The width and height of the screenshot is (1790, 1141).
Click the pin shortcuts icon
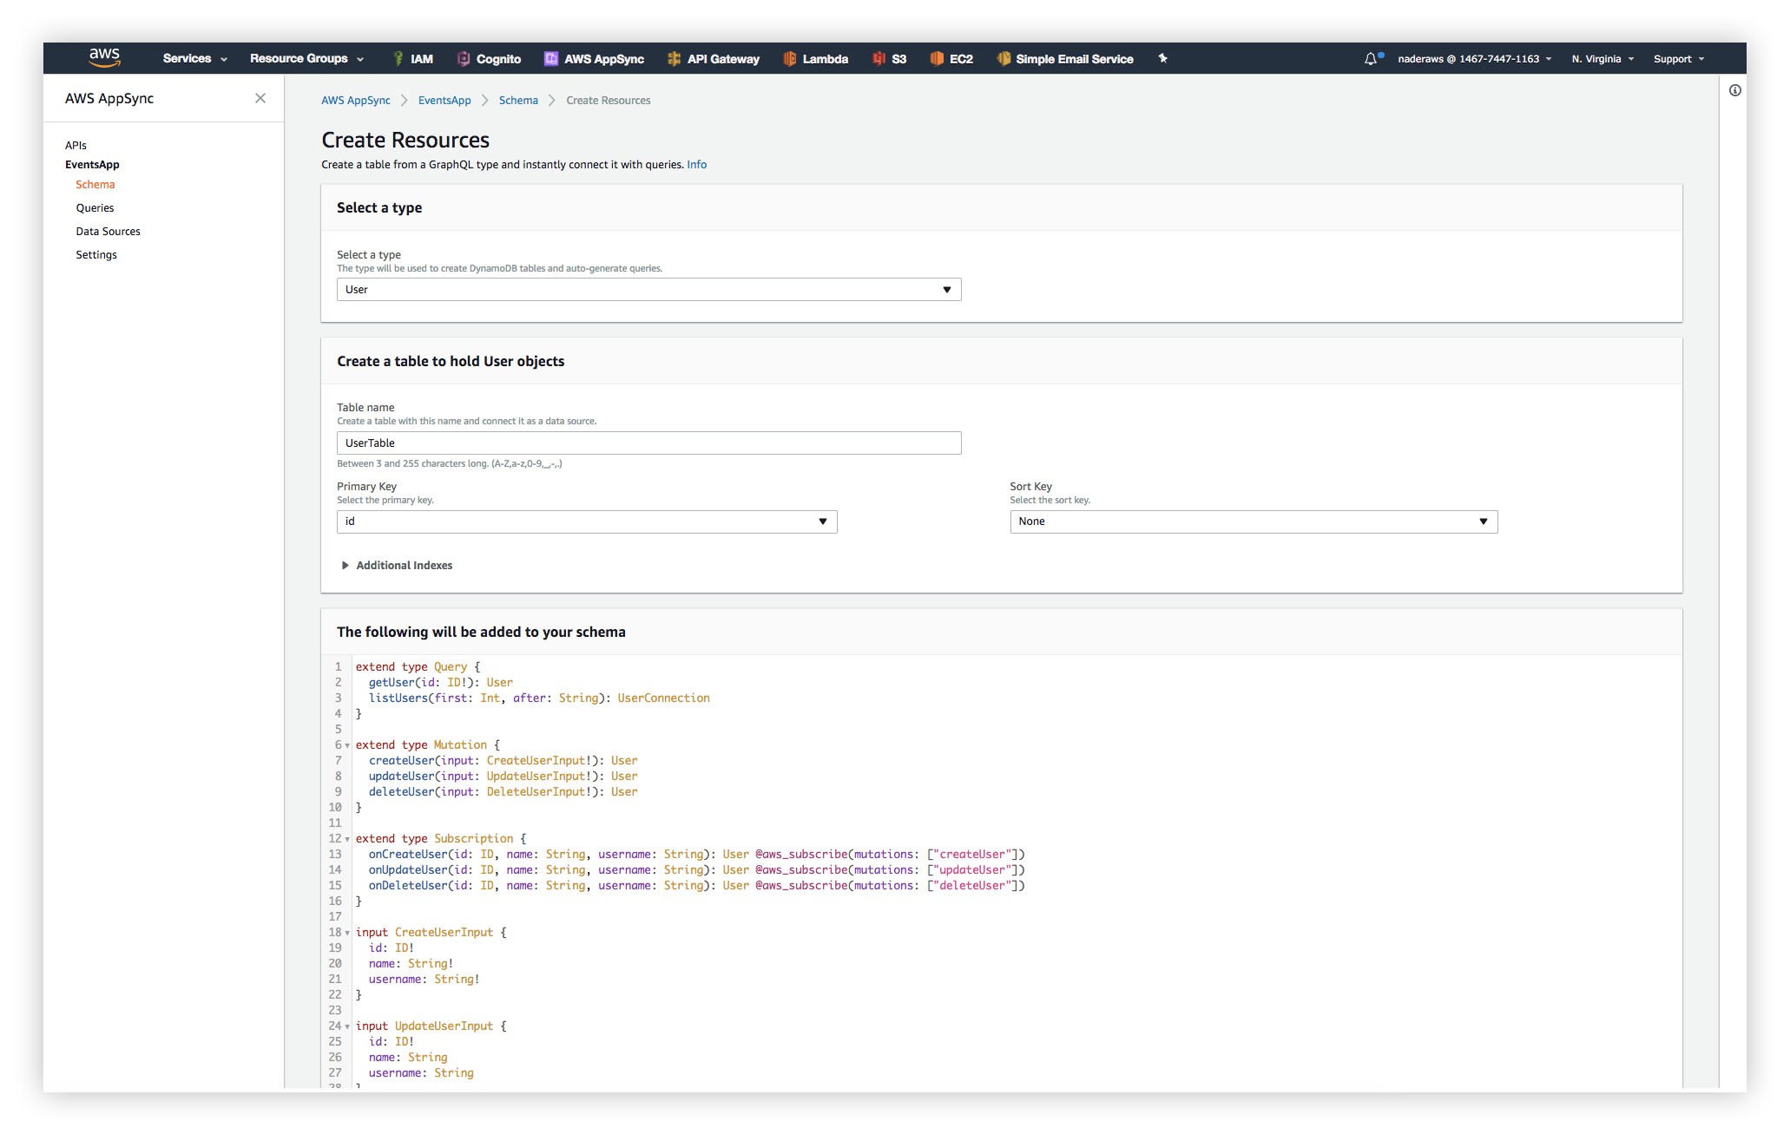pyautogui.click(x=1162, y=58)
